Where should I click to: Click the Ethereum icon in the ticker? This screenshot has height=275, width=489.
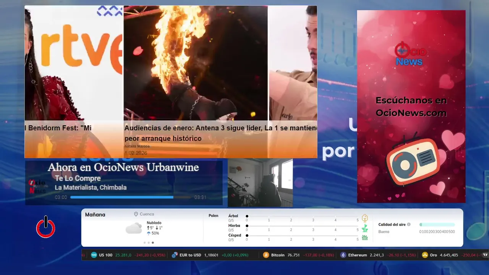click(343, 255)
